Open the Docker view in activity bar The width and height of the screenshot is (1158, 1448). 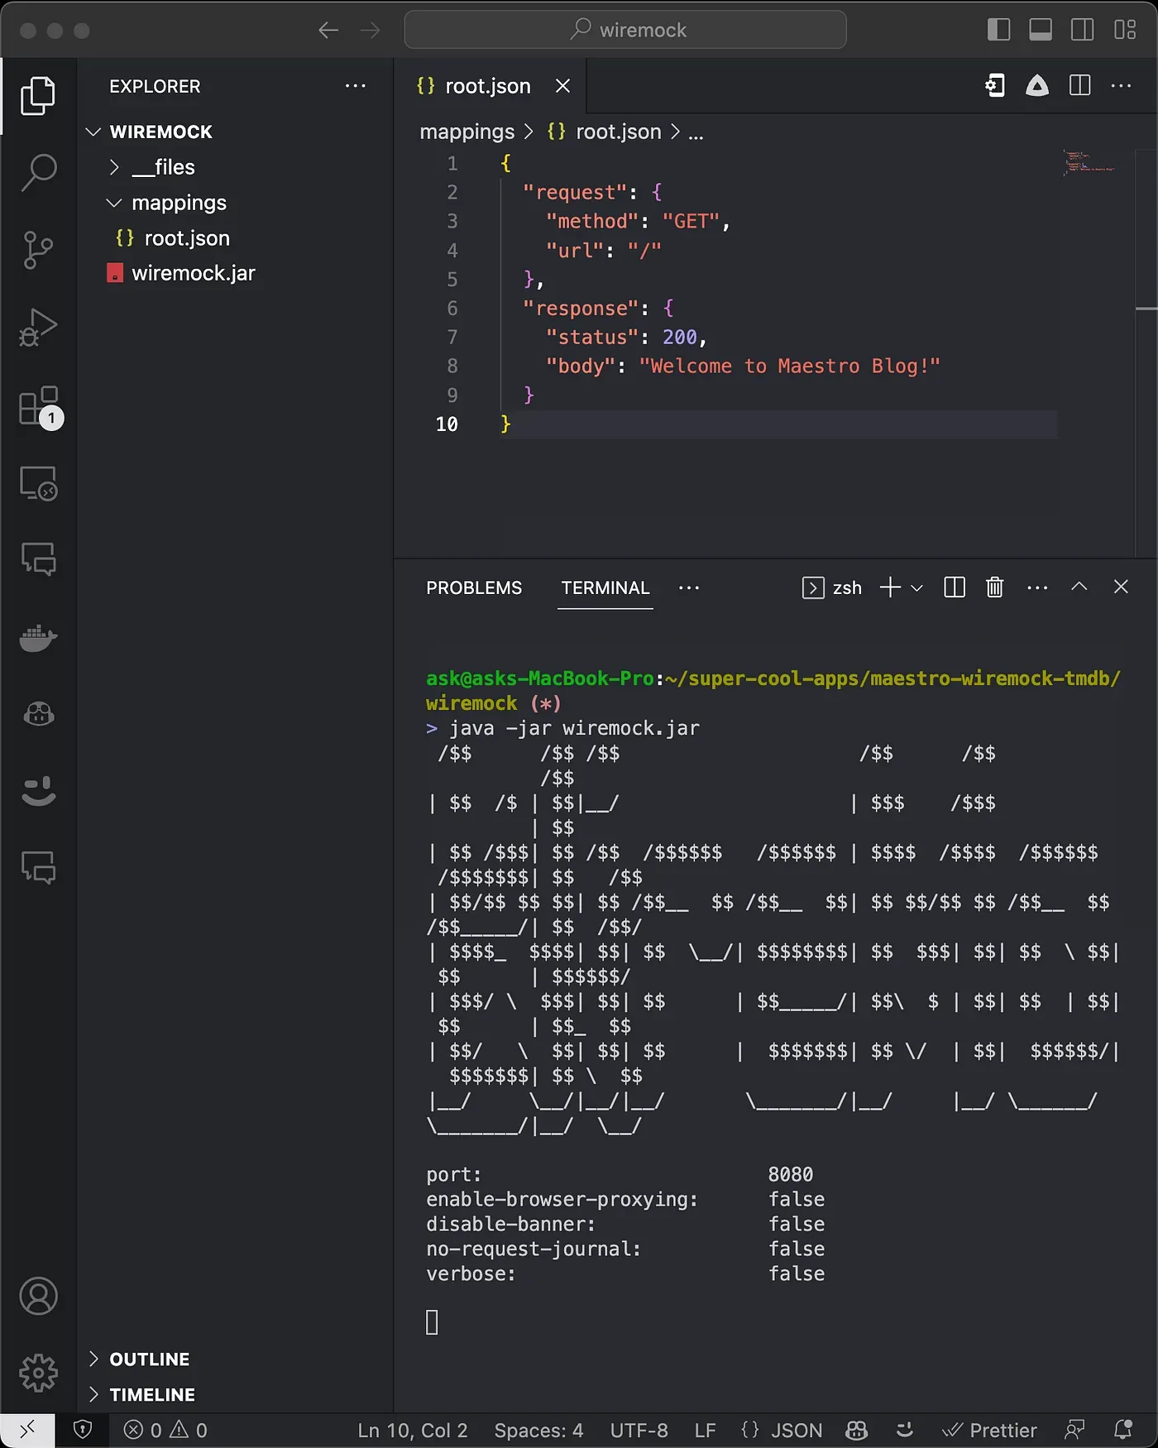[38, 638]
